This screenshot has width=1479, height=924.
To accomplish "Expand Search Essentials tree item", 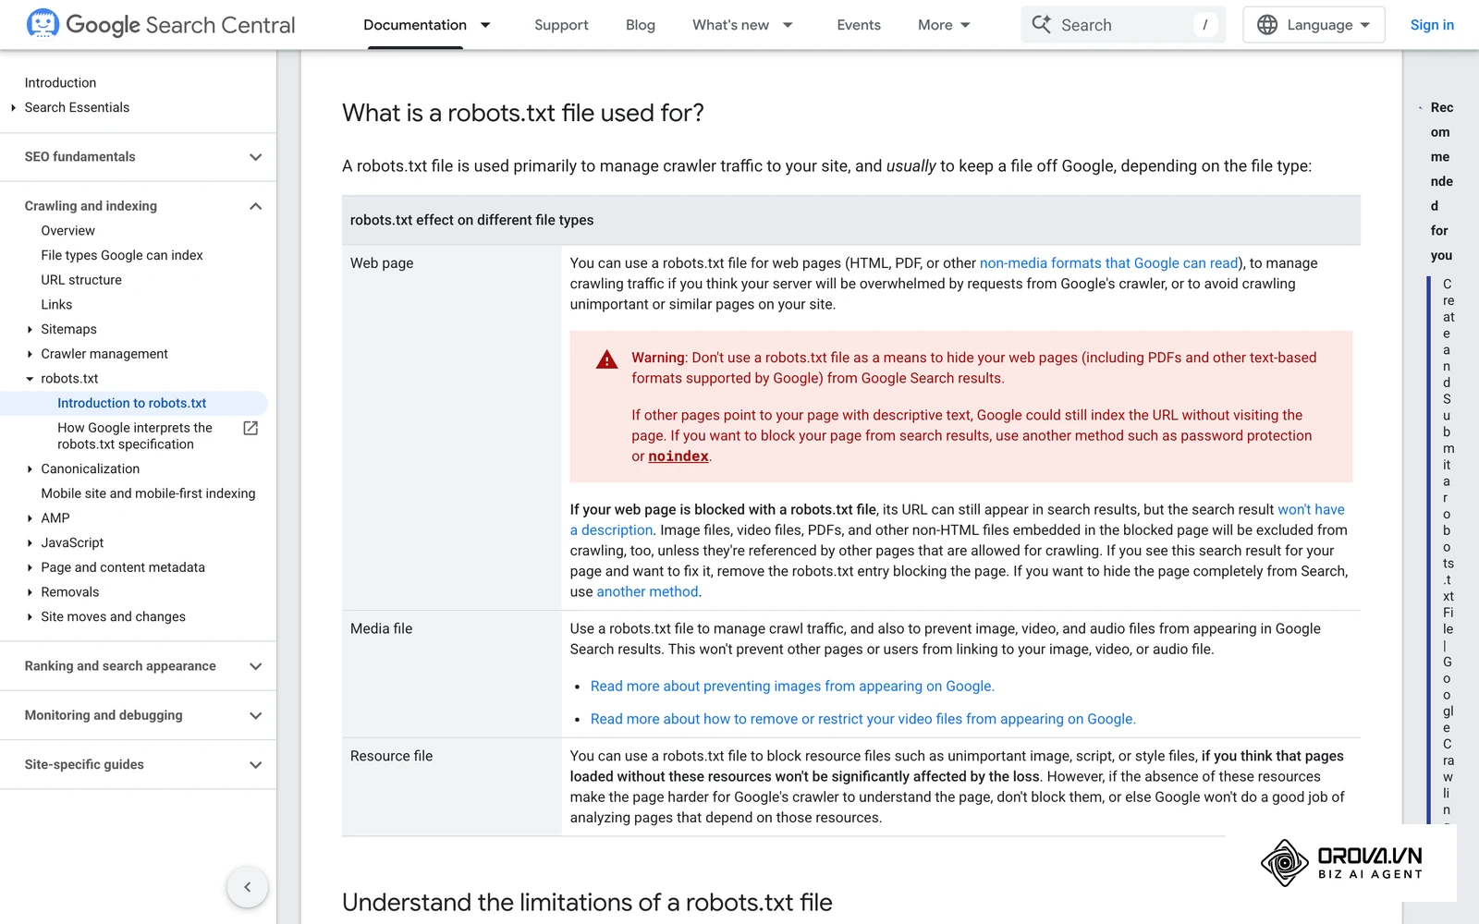I will coord(13,108).
